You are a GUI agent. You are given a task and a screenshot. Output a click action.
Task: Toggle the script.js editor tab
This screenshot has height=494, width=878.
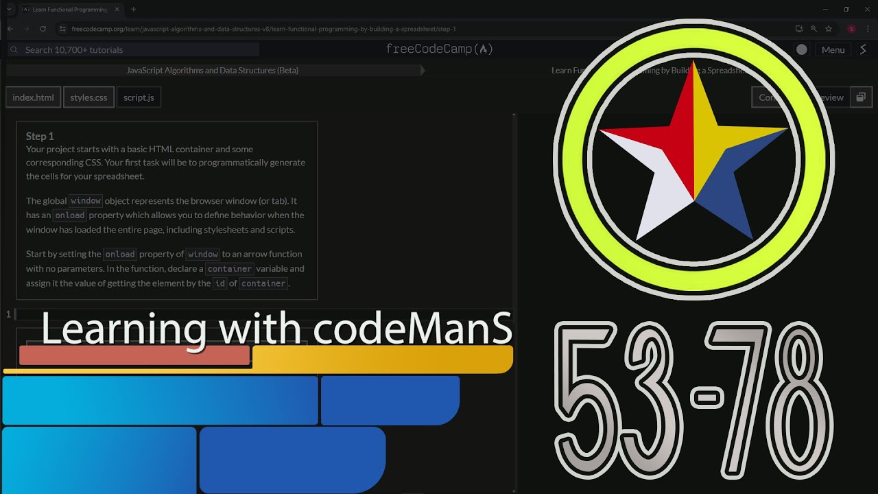click(x=139, y=97)
